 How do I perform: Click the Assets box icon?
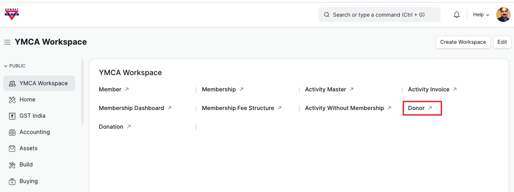12,149
